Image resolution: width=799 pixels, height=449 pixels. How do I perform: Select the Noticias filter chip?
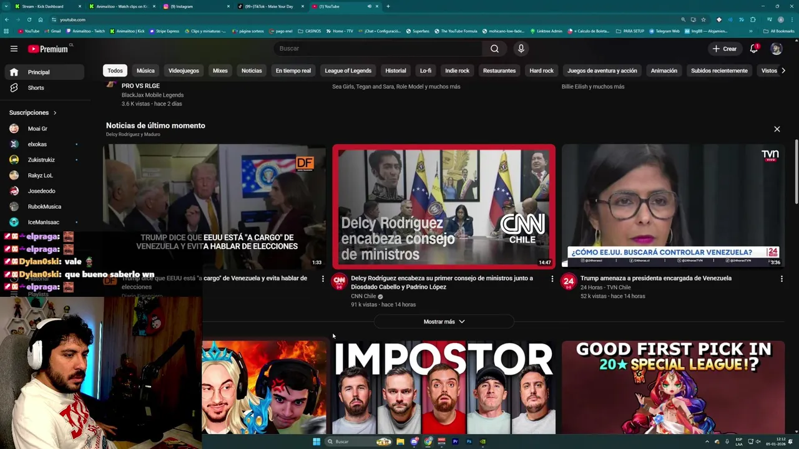pyautogui.click(x=252, y=70)
